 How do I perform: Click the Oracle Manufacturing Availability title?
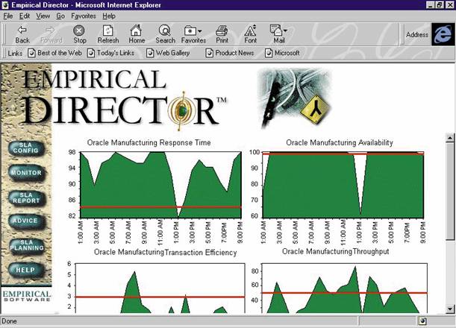point(340,142)
